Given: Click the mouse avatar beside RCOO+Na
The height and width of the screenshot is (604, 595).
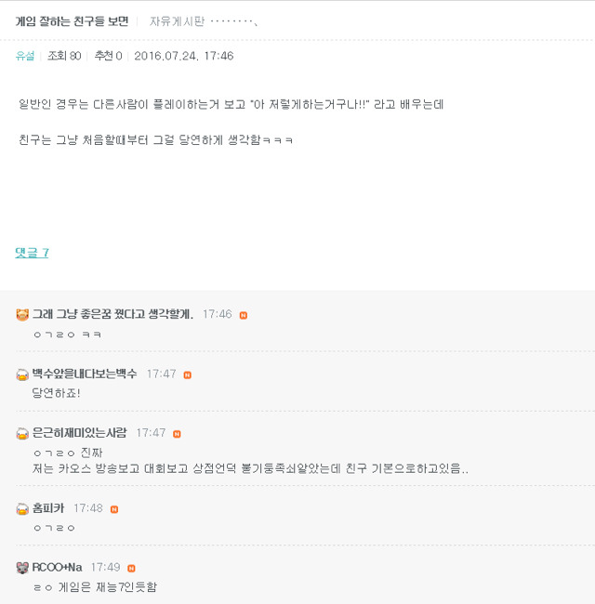Looking at the screenshot, I should tap(22, 568).
